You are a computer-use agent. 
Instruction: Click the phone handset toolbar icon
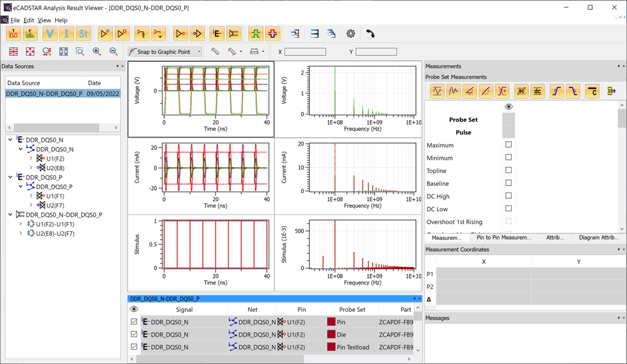(x=371, y=34)
